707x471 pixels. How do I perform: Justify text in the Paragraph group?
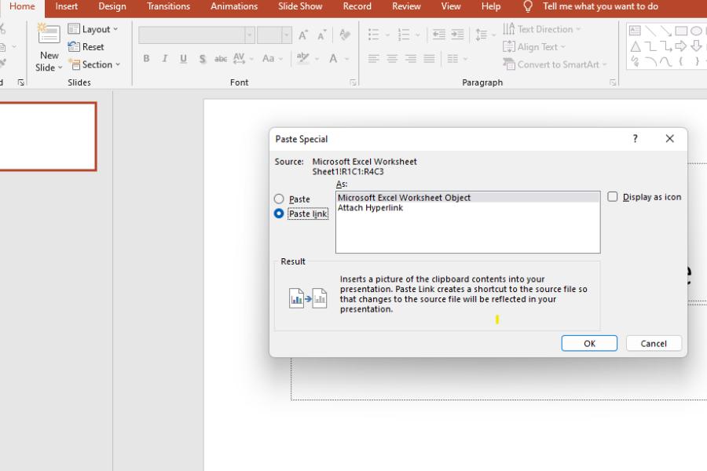[x=429, y=59]
